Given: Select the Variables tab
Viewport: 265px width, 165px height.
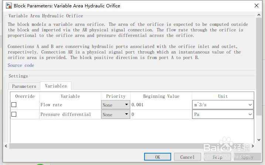Looking at the screenshot, I should pos(56,86).
